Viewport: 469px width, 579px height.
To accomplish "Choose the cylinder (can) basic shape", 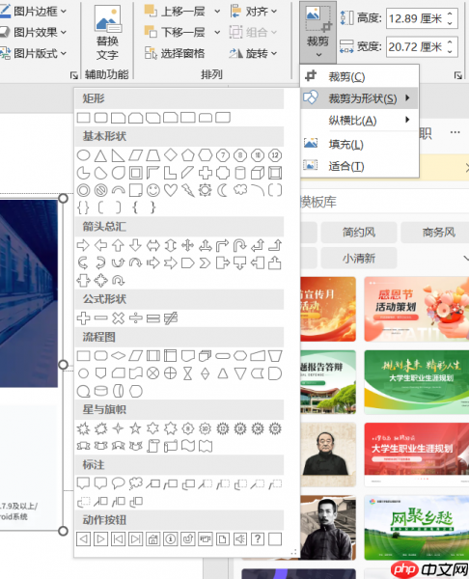I will tap(240, 173).
